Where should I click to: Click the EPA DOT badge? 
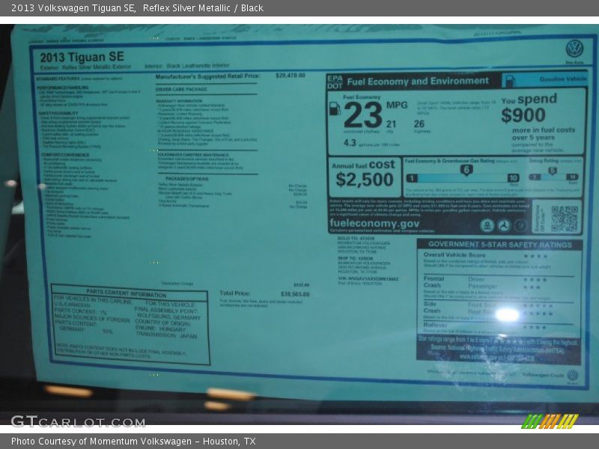(335, 82)
